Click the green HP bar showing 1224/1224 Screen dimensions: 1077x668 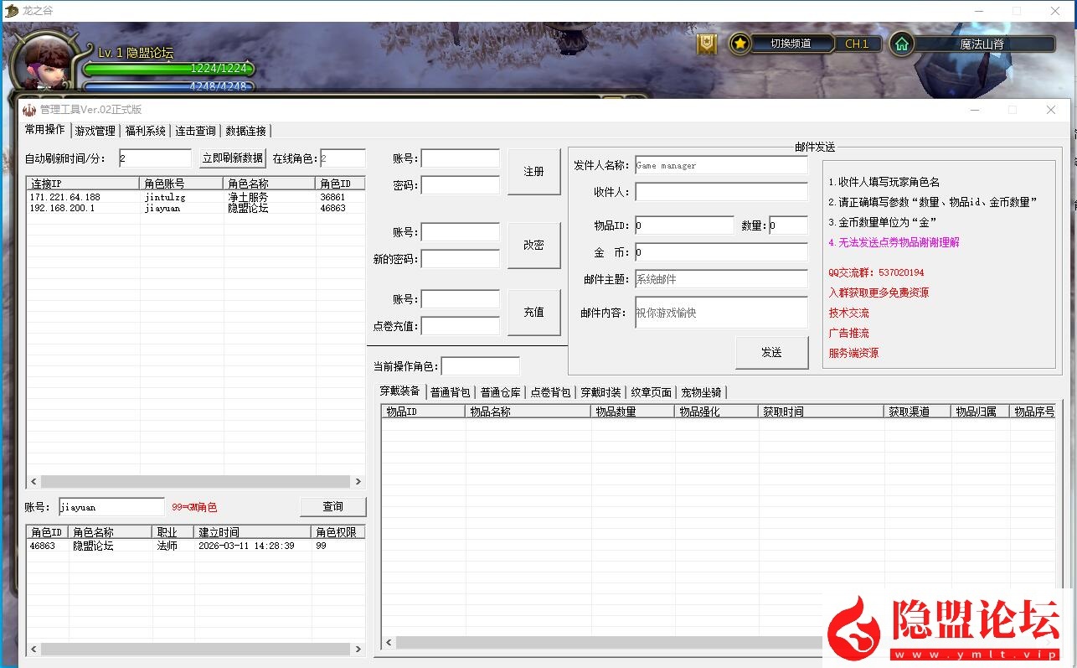coord(167,70)
